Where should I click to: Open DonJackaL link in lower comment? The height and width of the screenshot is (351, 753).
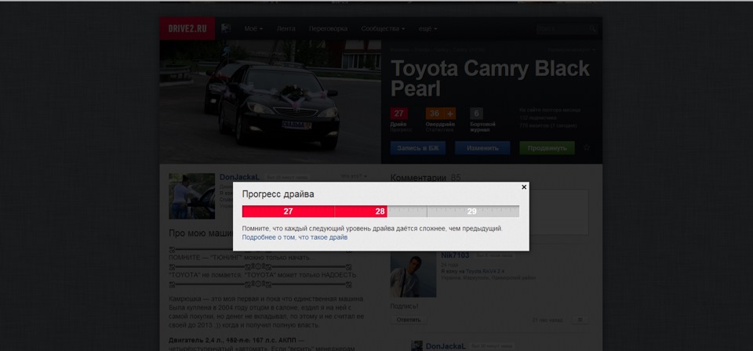[x=446, y=346]
